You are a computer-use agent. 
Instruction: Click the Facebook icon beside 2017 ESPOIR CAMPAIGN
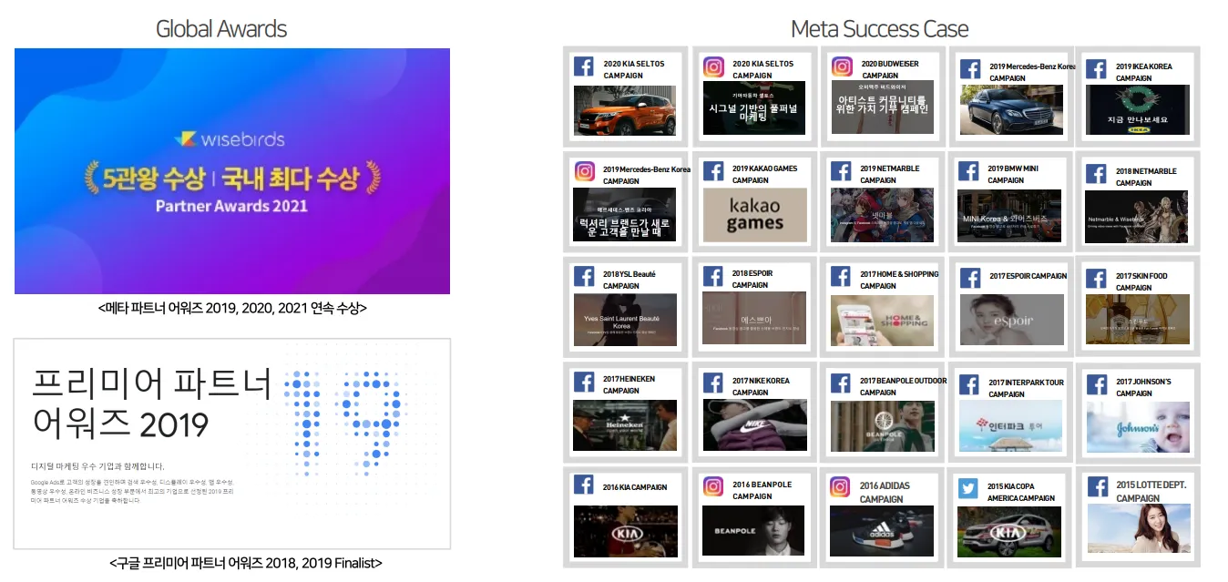click(x=971, y=278)
